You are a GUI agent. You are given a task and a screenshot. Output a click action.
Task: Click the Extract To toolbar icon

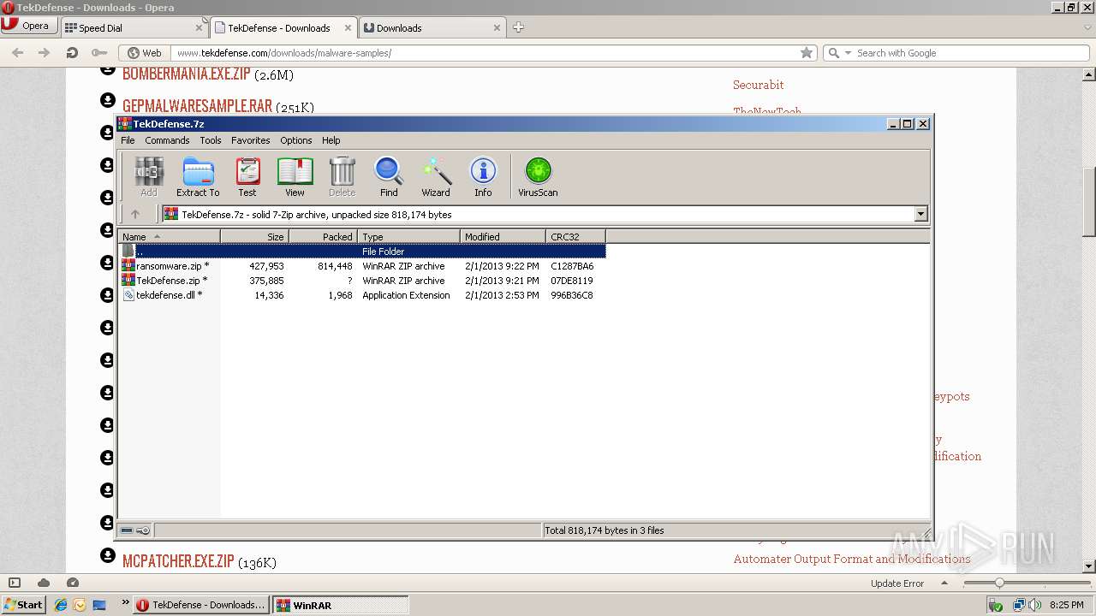pyautogui.click(x=198, y=177)
